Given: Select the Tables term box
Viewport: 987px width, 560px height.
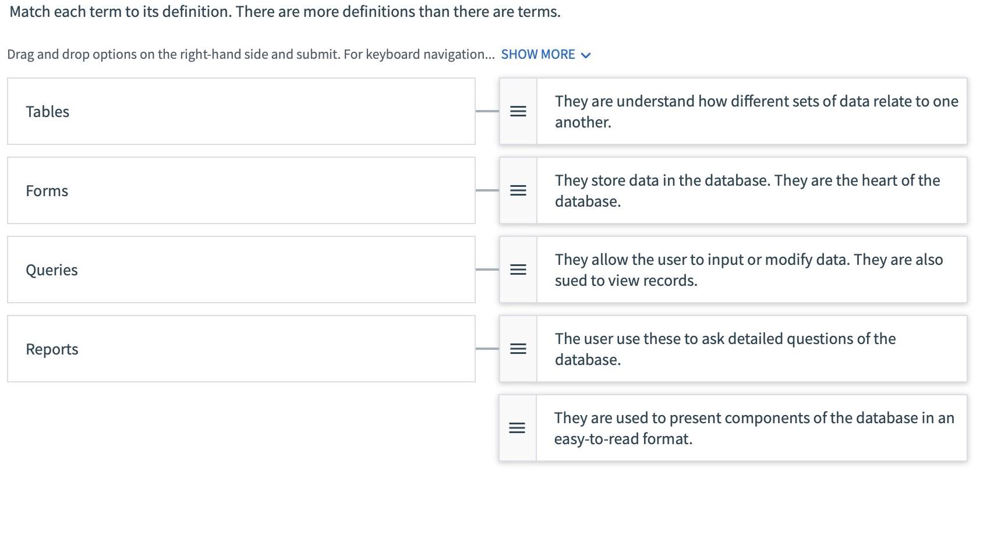Looking at the screenshot, I should (241, 111).
